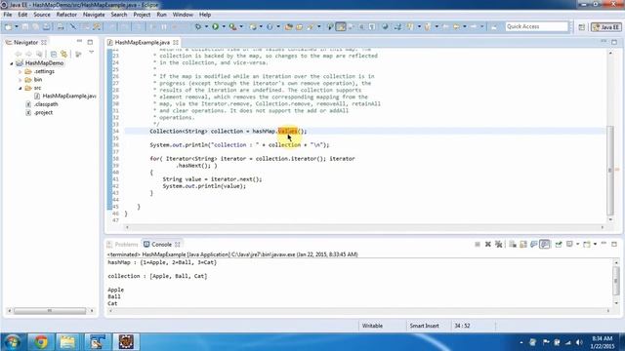Screen dimensions: 625x351
Task: Switch to the Problems tab
Action: 123,245
